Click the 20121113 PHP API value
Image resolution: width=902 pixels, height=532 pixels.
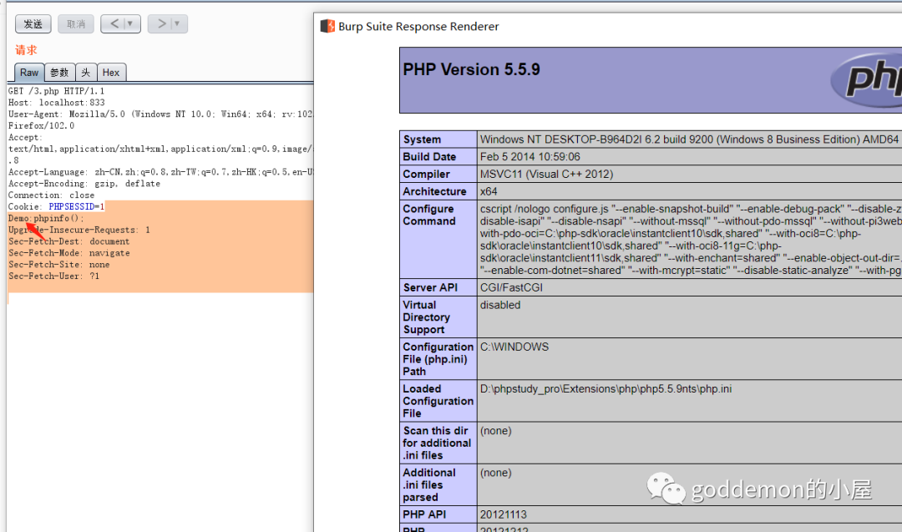tap(504, 514)
